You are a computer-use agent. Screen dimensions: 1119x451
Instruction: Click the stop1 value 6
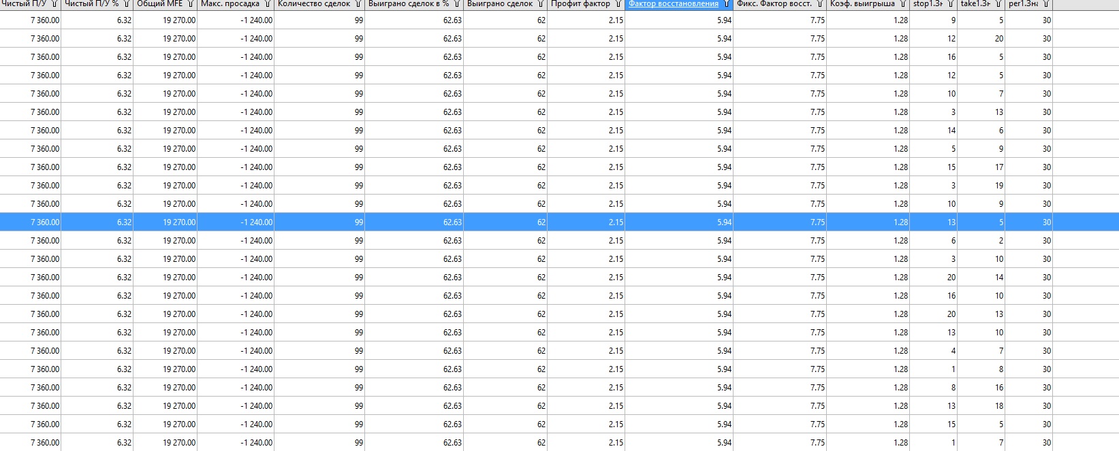(953, 241)
